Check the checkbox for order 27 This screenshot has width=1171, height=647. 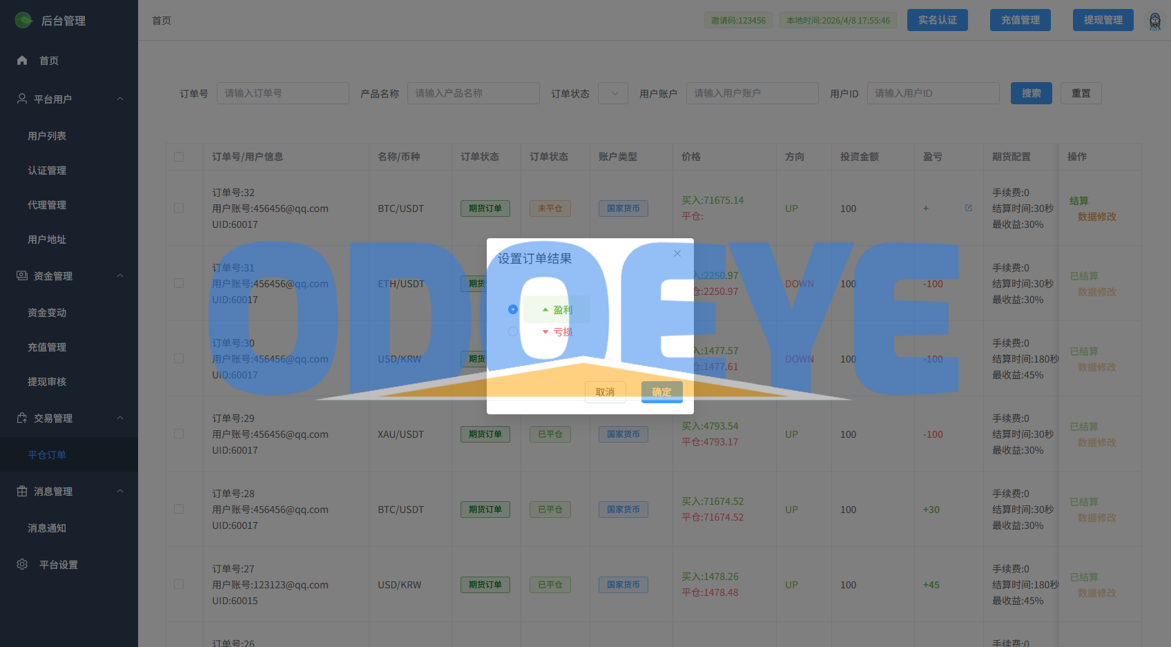point(179,584)
